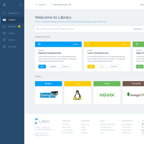The height and width of the screenshot is (144, 144).
Task: Click 122 min label on Hadoop card
Action: 76,44
